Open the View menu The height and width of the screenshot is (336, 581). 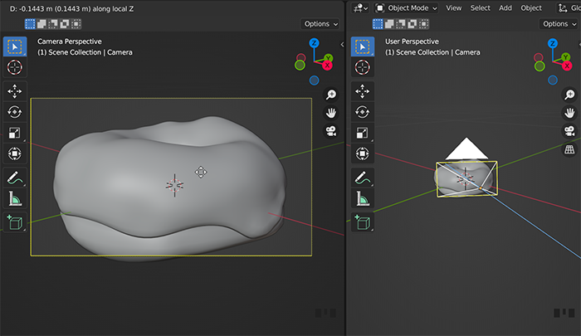click(x=453, y=7)
